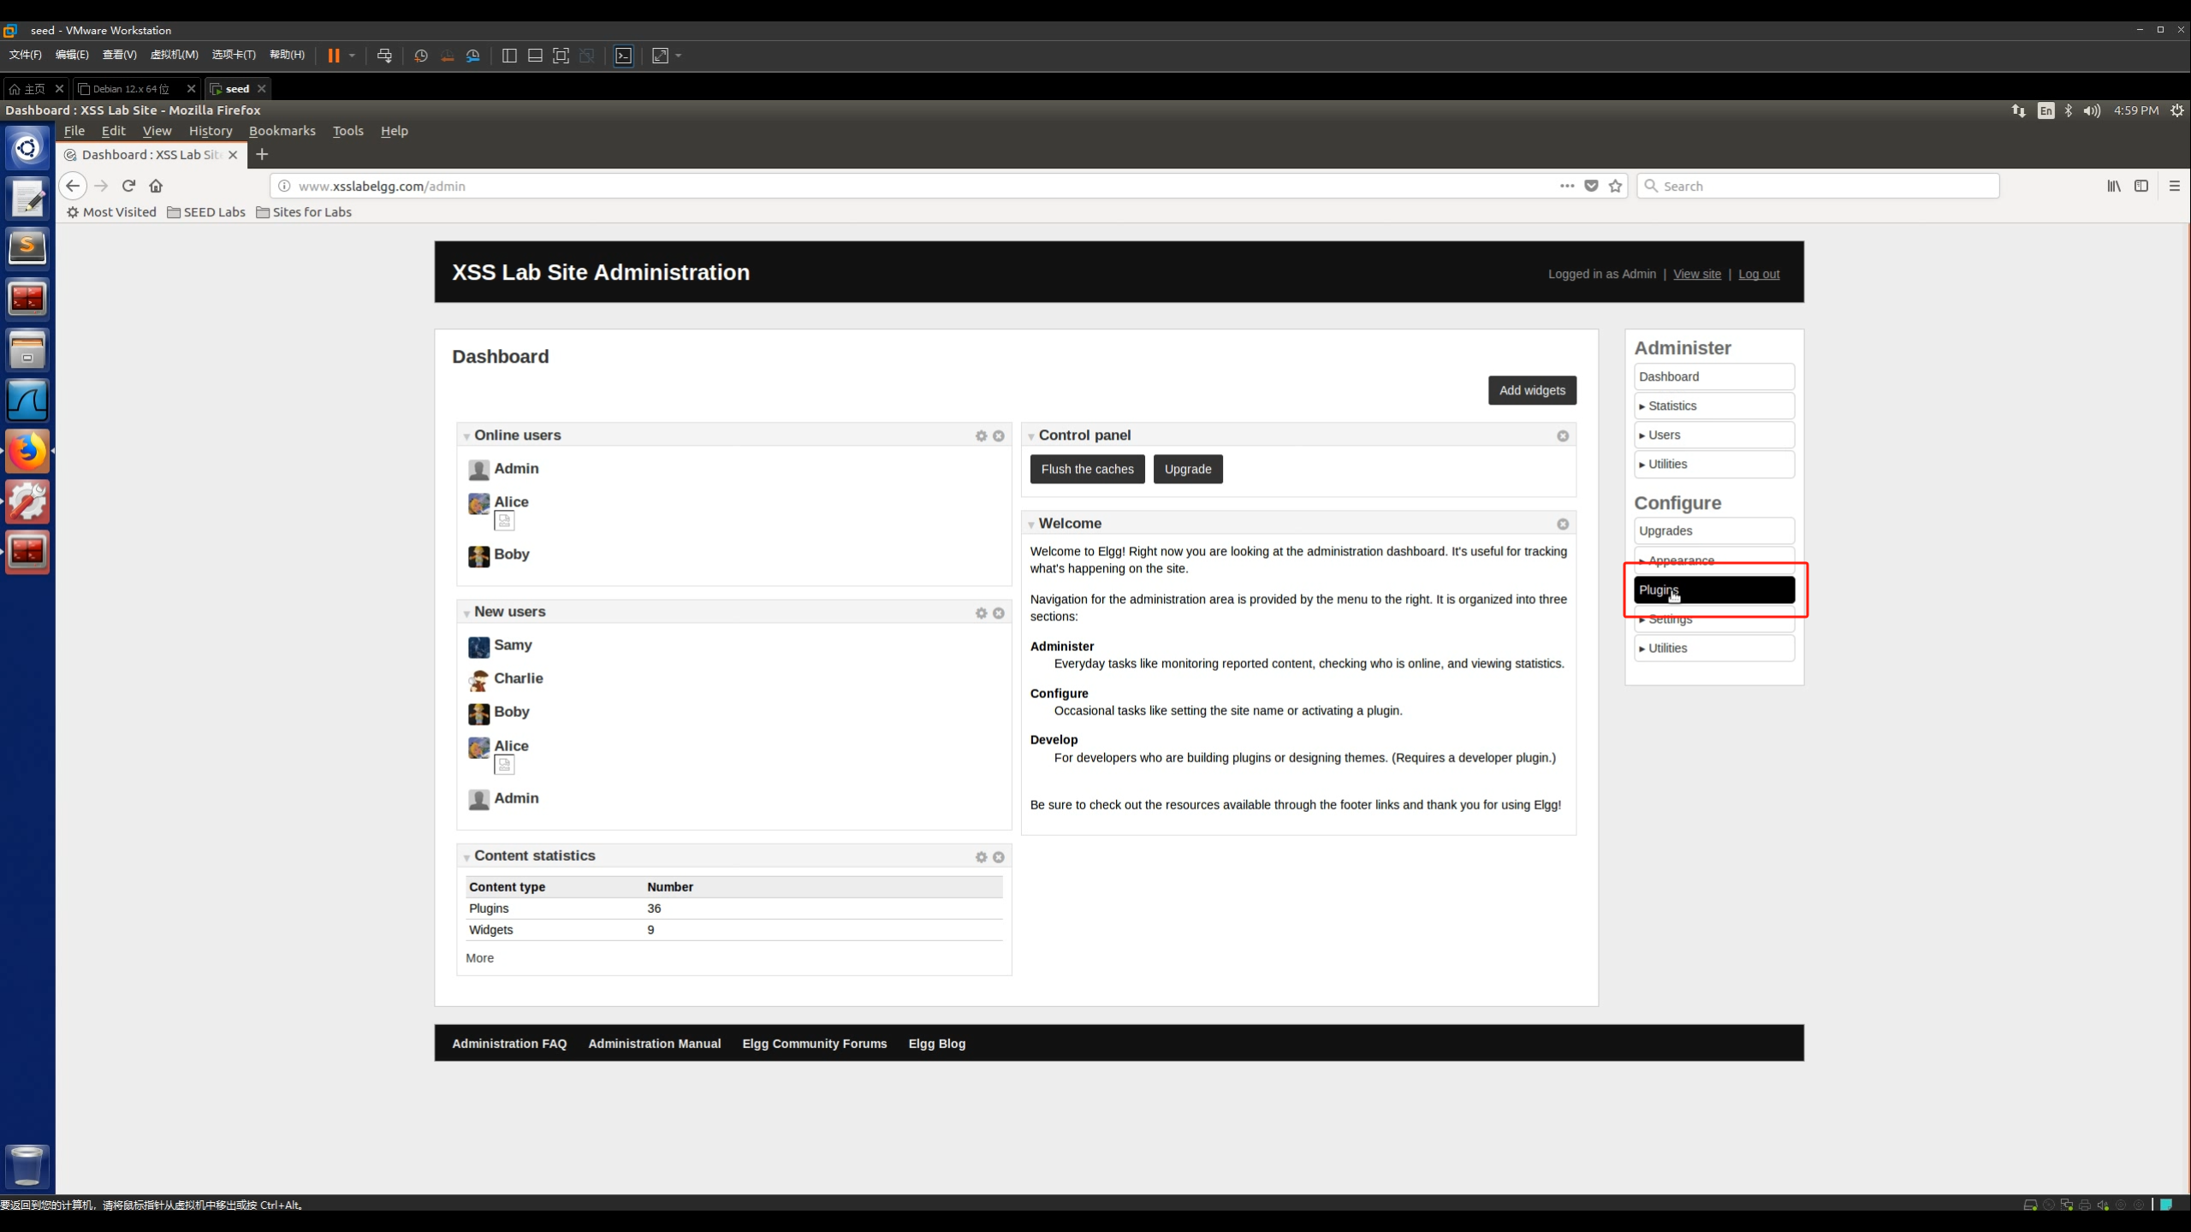Image resolution: width=2191 pixels, height=1232 pixels.
Task: Click the Flush the caches button
Action: coord(1087,470)
